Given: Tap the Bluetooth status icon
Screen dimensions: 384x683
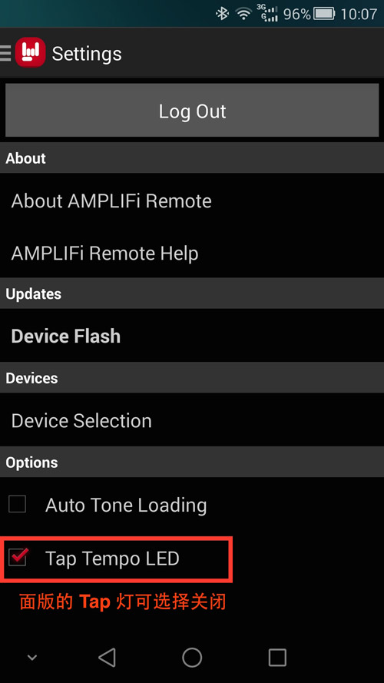Looking at the screenshot, I should (223, 14).
